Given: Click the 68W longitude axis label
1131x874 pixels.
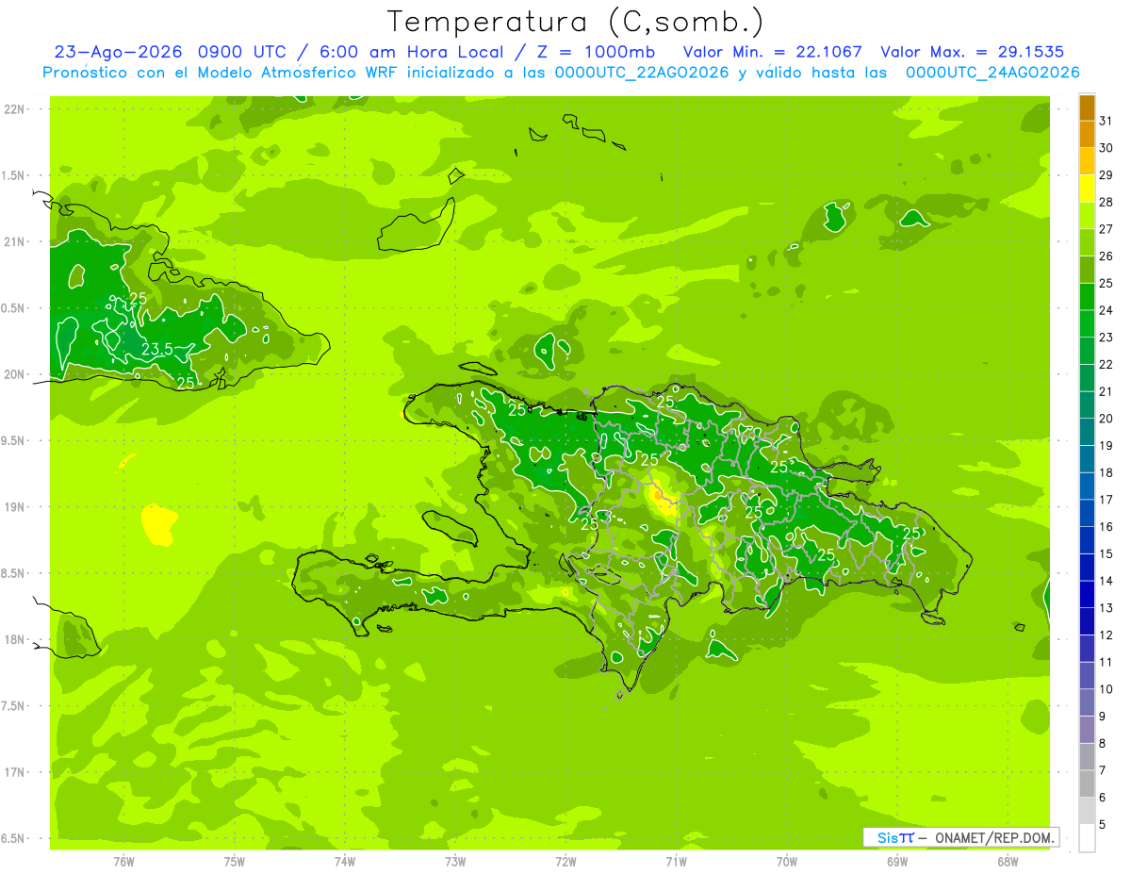Looking at the screenshot, I should pos(1007,861).
